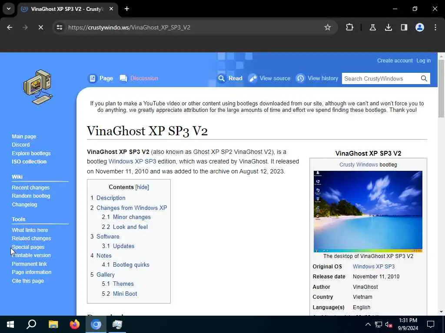The width and height of the screenshot is (445, 333).
Task: Click Crusty Windows link in infobox
Action: [x=359, y=165]
